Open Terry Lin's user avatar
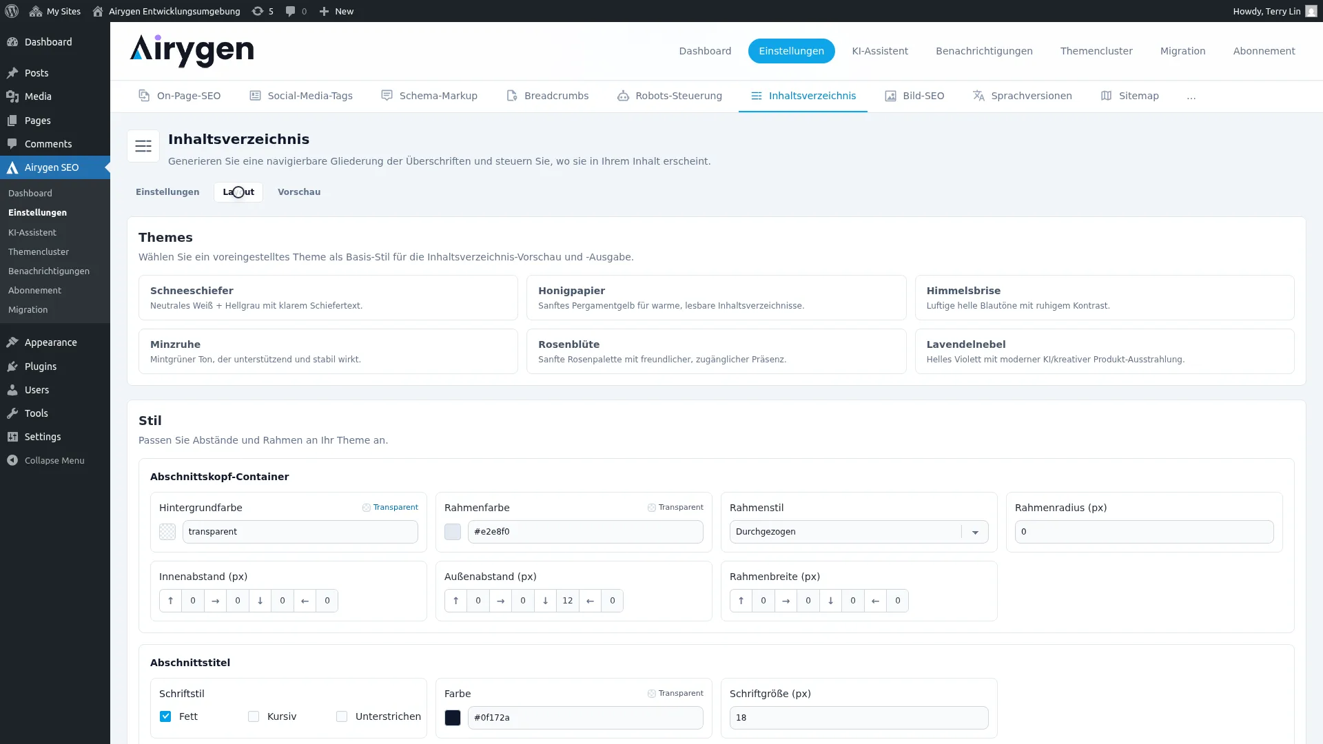Viewport: 1323px width, 744px height. click(1311, 11)
